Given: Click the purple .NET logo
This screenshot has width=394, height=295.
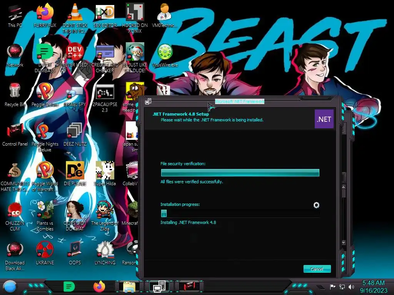Looking at the screenshot, I should (x=324, y=119).
